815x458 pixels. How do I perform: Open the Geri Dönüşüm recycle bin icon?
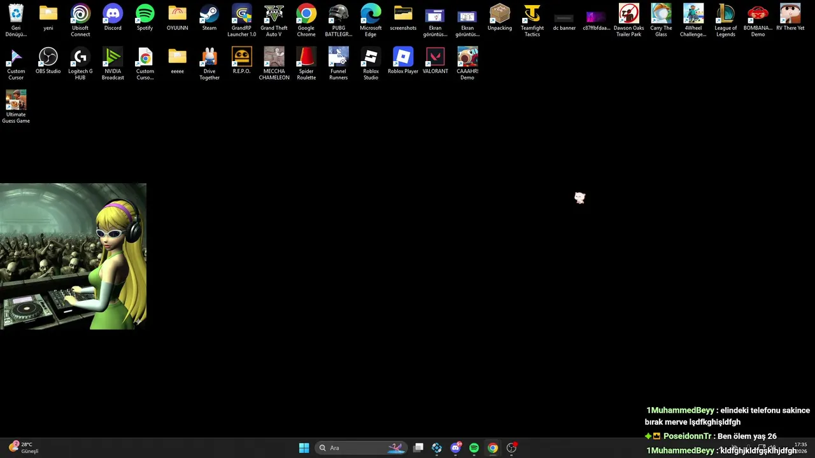16,20
